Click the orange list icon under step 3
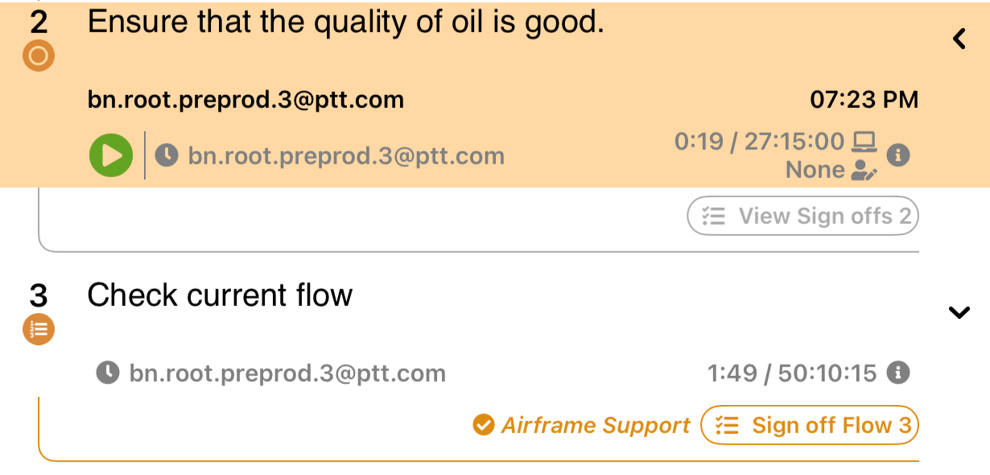Viewport: 990px width, 475px height. pyautogui.click(x=39, y=328)
